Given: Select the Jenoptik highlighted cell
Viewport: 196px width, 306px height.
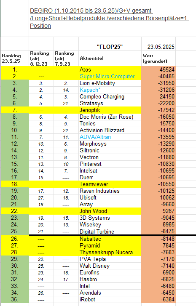Looking at the screenshot, I should click(110, 110).
